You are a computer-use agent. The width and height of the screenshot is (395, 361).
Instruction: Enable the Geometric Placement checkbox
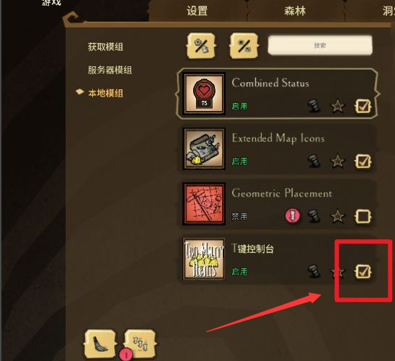tap(363, 216)
